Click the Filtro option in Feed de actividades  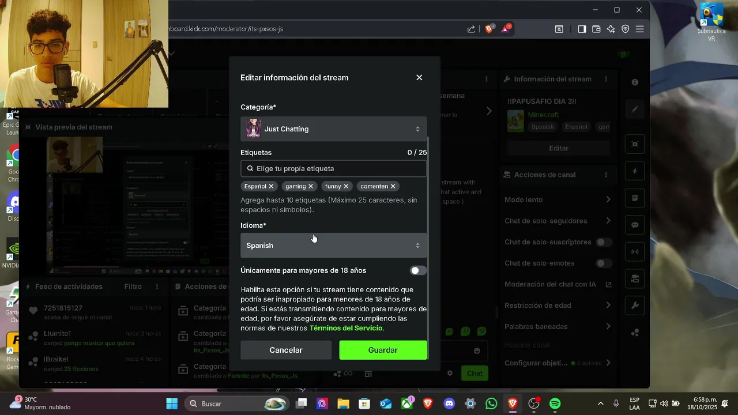click(133, 286)
